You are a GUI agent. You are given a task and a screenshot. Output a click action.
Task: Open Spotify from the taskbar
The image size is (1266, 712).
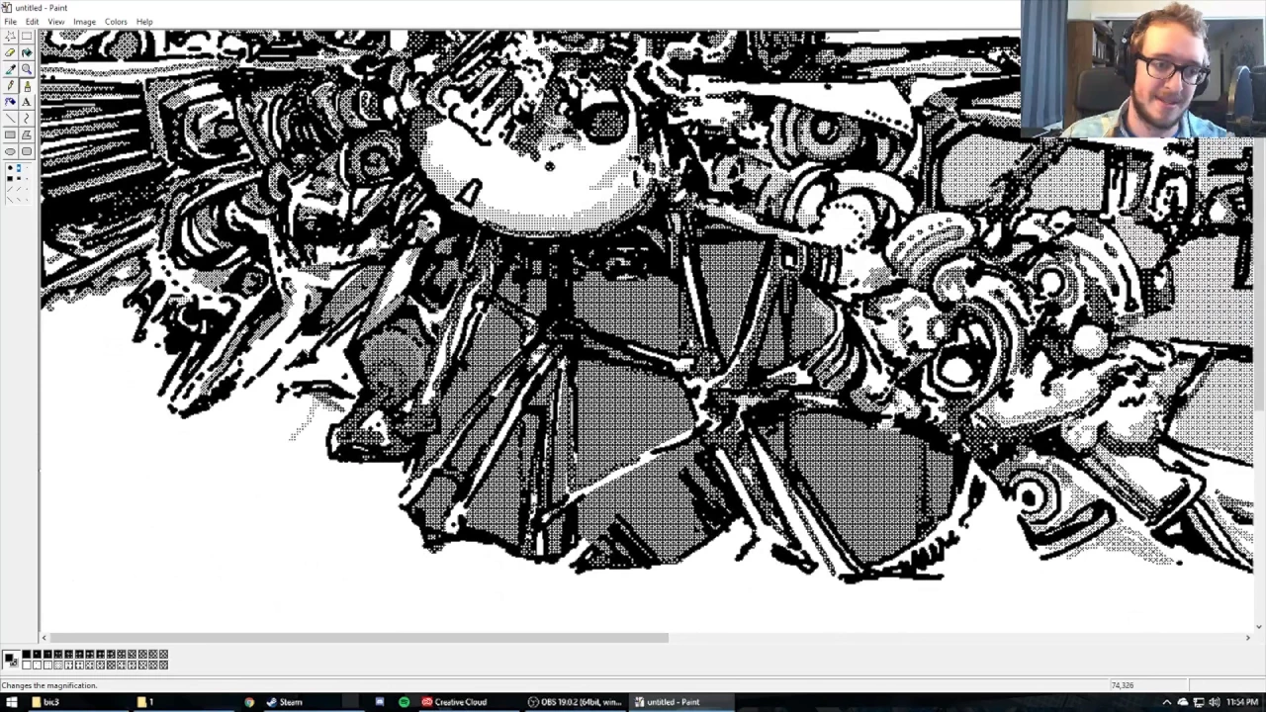[404, 702]
